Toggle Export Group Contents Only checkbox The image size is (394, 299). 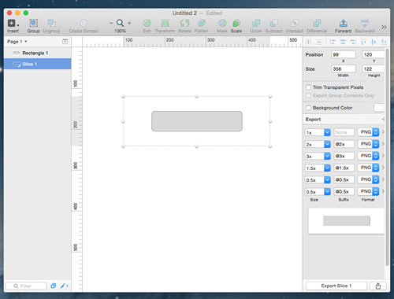click(309, 95)
